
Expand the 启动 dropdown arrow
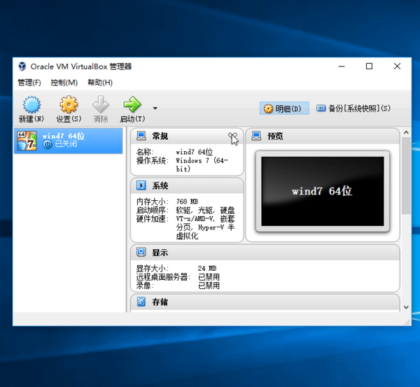pos(155,108)
